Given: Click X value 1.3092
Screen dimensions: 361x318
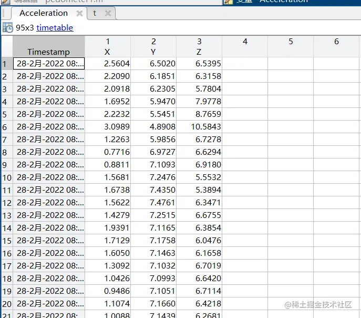Looking at the screenshot, I should coord(117,266).
